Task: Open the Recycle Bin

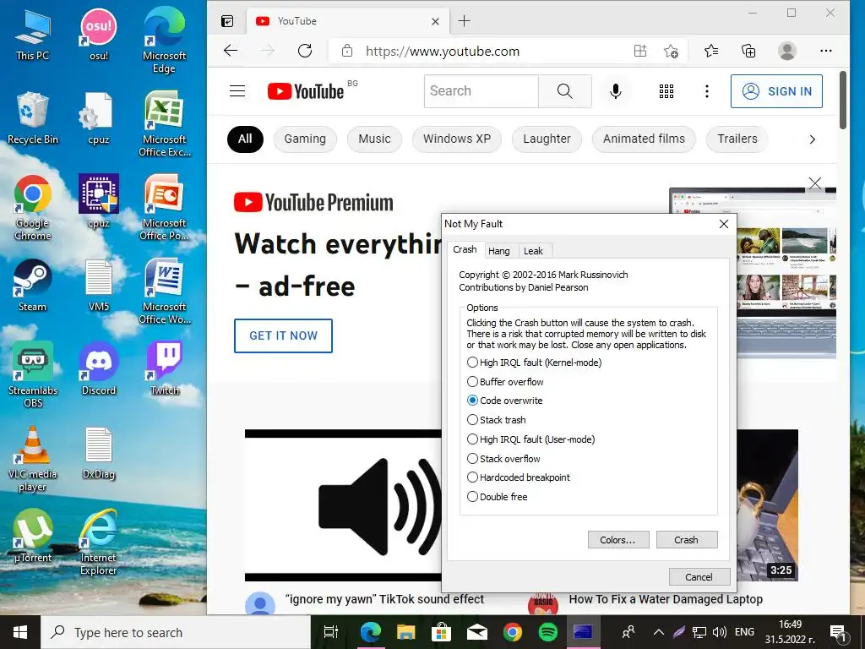Action: pos(33,118)
